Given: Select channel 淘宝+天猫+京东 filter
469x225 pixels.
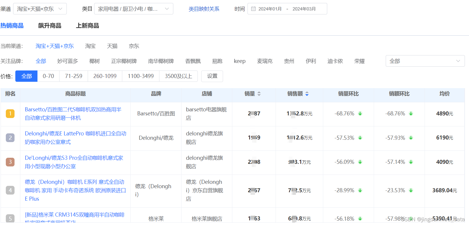Looking at the screenshot, I should (x=55, y=46).
